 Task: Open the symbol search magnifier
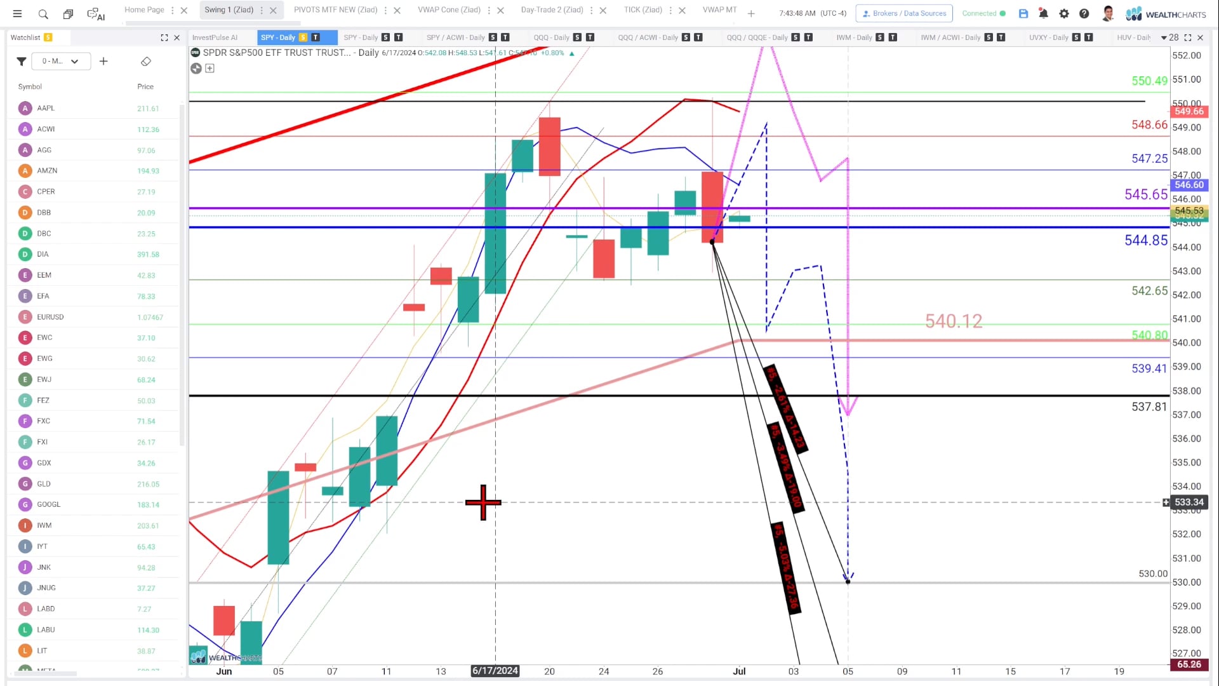[43, 13]
